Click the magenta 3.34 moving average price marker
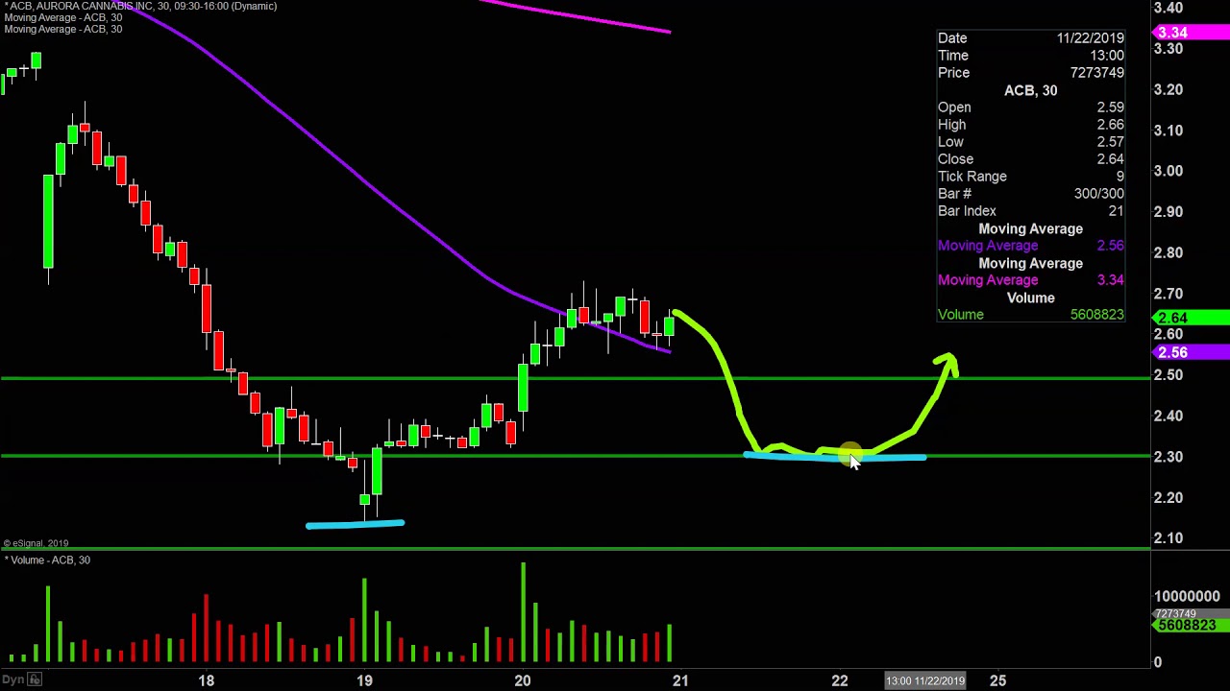 (1191, 33)
